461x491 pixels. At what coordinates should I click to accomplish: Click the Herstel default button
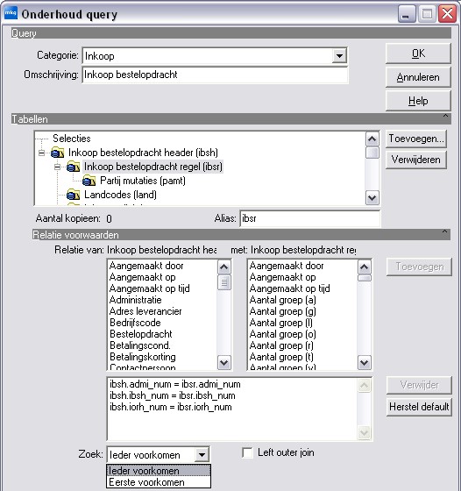pos(419,407)
